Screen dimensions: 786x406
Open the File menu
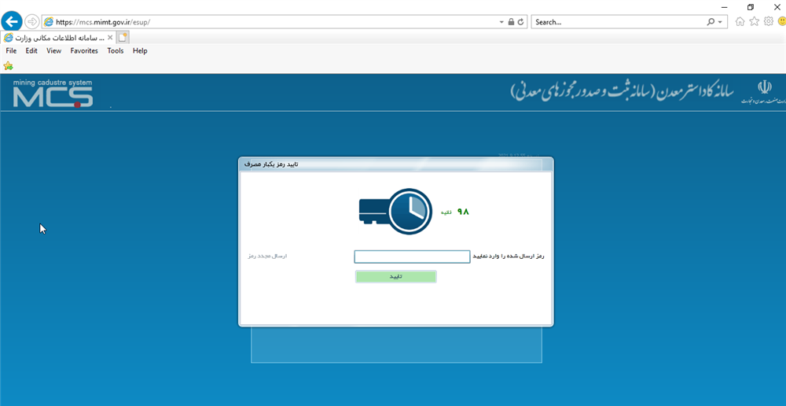[x=11, y=51]
